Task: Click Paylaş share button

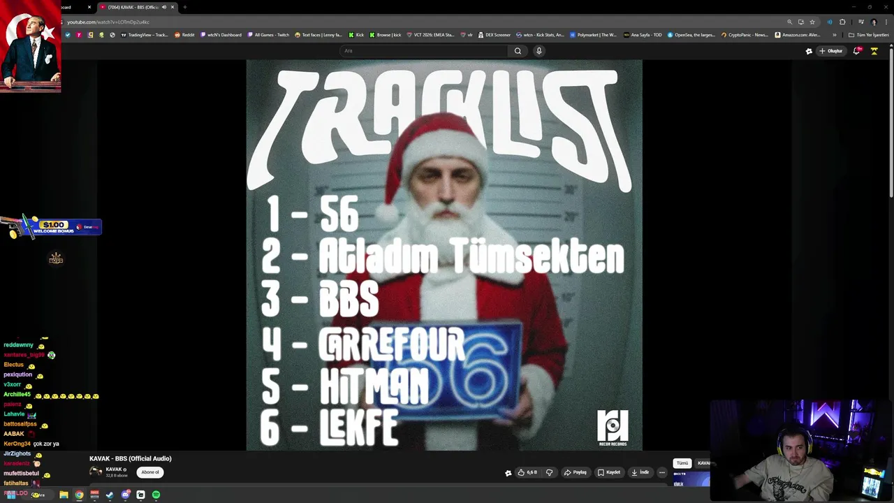Action: pos(576,472)
